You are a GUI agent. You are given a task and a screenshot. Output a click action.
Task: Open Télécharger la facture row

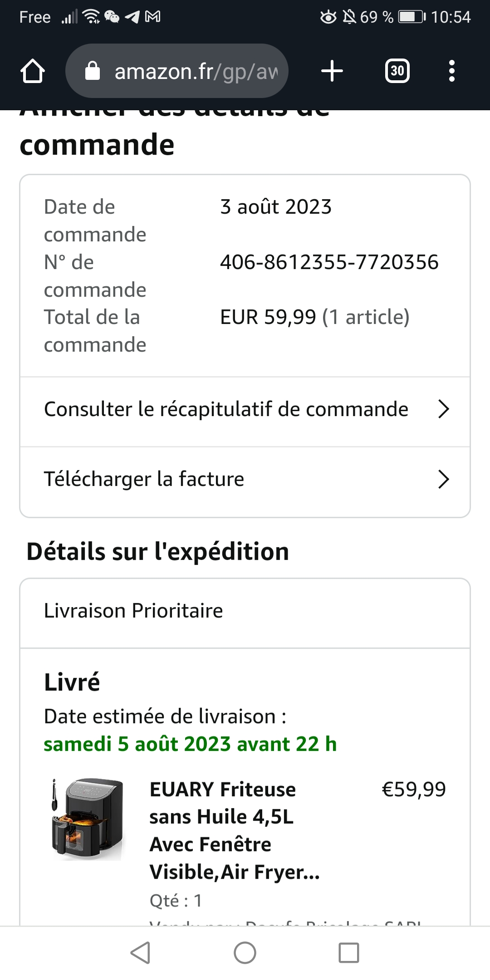click(x=144, y=480)
